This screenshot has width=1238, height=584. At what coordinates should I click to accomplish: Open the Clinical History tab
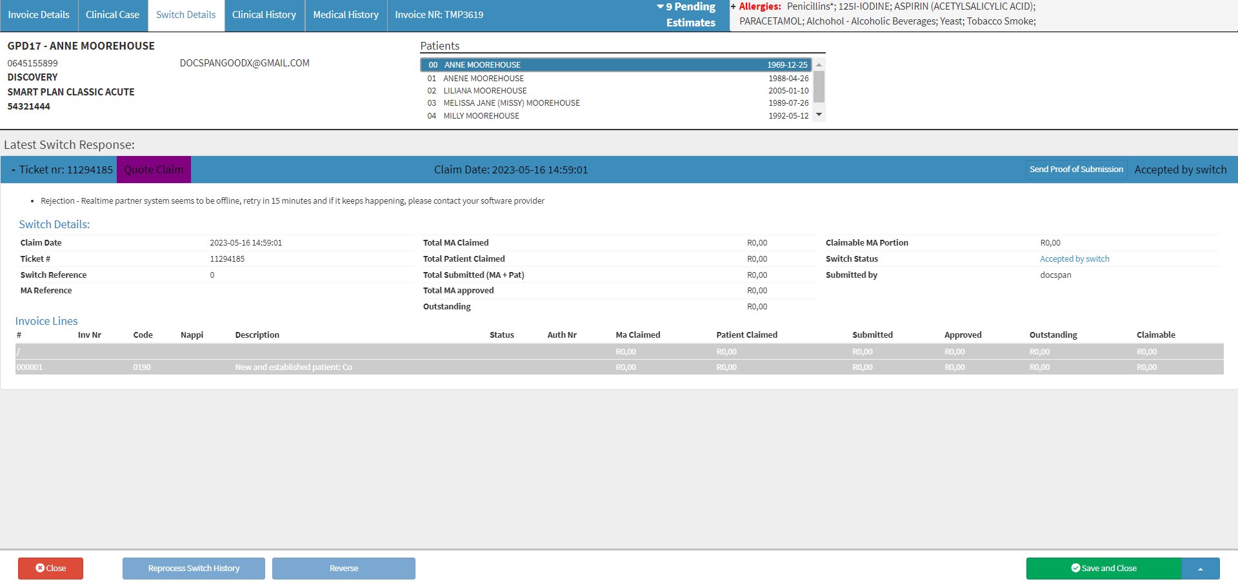pyautogui.click(x=264, y=15)
